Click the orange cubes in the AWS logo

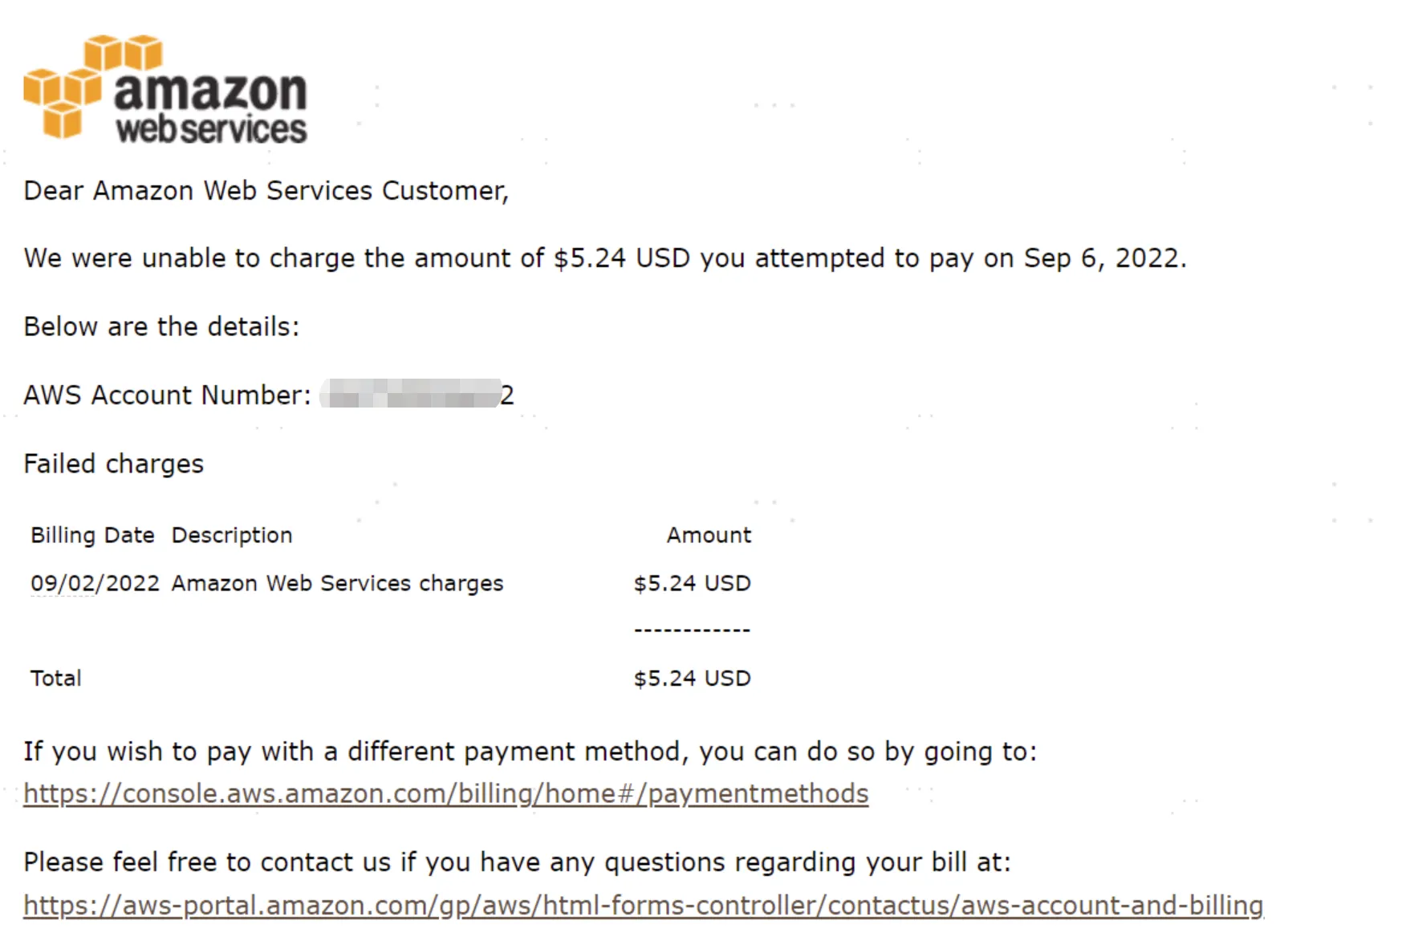click(92, 87)
